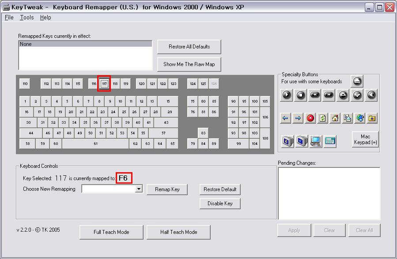
Task: Select the None entry in remapped keys list
Action: click(85, 44)
